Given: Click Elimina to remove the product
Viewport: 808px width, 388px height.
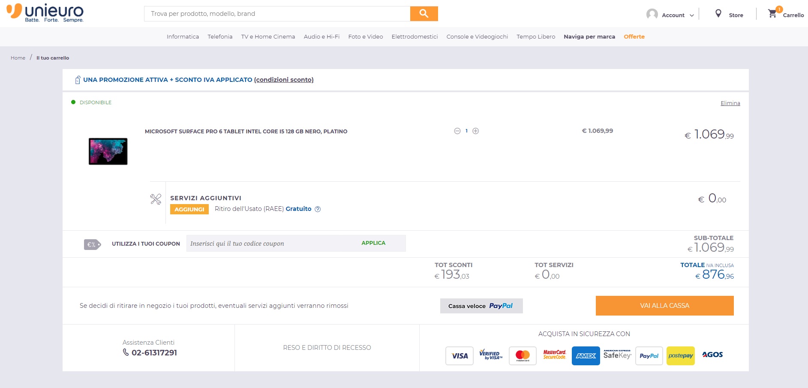Looking at the screenshot, I should tap(730, 103).
